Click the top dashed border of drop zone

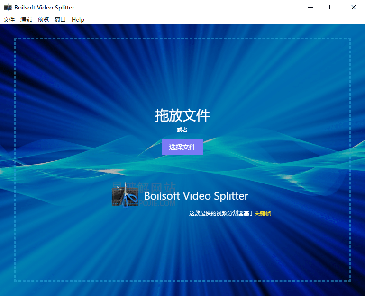[x=182, y=39]
